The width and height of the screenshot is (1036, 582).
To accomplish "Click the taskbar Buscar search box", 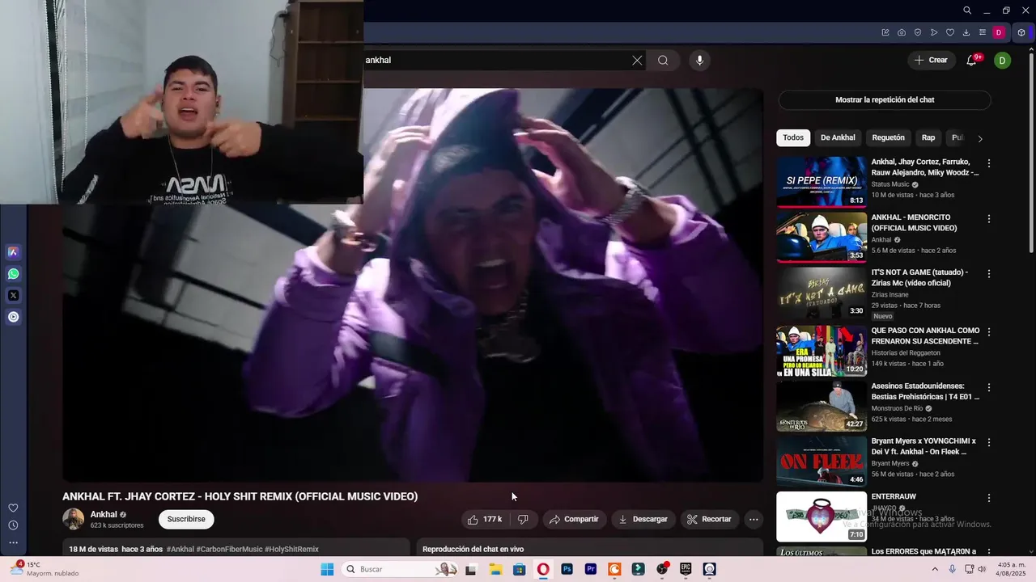I will pyautogui.click(x=400, y=569).
